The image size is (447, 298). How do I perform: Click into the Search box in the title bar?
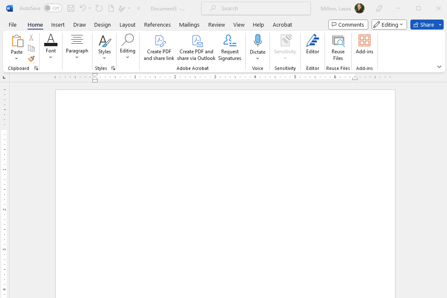256,8
